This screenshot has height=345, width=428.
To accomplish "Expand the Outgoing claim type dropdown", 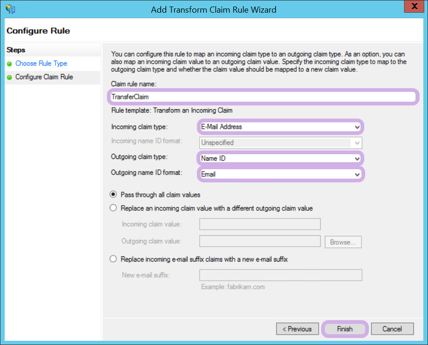I will coord(280,158).
